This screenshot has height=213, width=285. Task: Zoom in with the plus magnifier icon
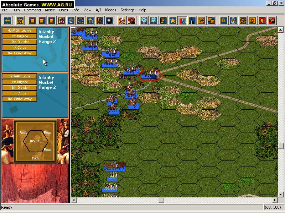coord(144,21)
